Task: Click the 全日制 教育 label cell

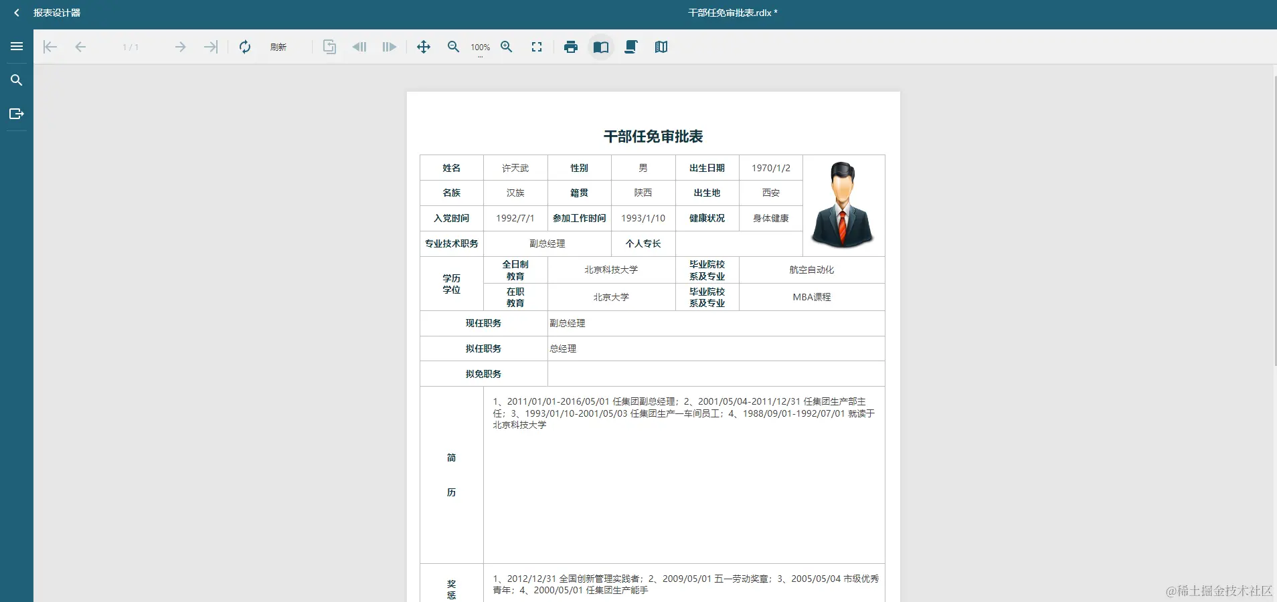Action: [515, 270]
